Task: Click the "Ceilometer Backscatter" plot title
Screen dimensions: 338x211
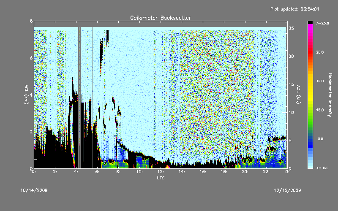Action: 161,18
